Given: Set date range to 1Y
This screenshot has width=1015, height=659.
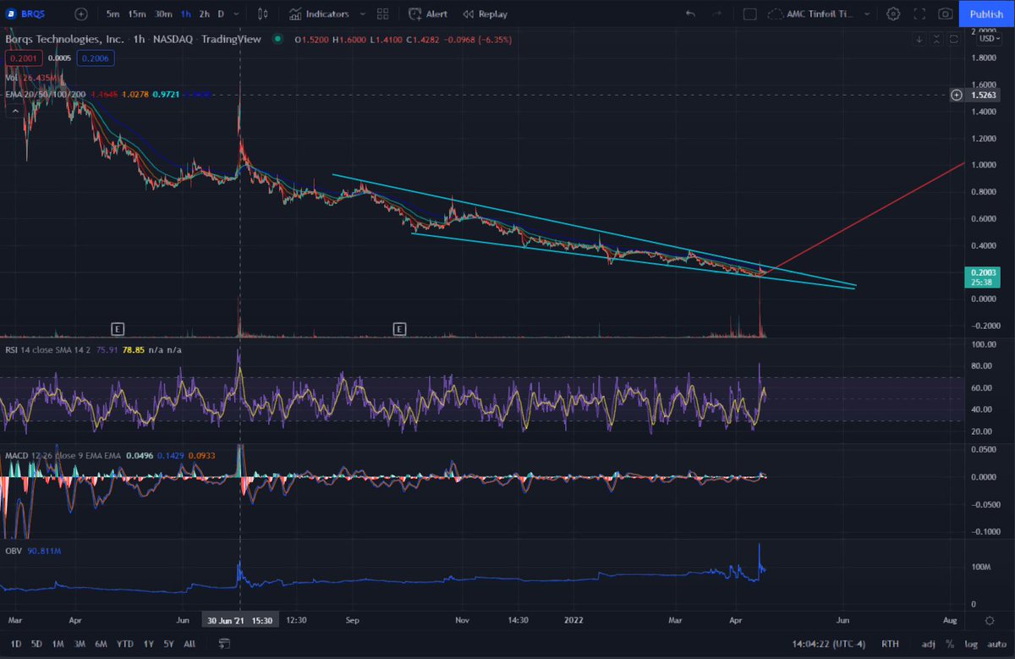Looking at the screenshot, I should pyautogui.click(x=151, y=644).
